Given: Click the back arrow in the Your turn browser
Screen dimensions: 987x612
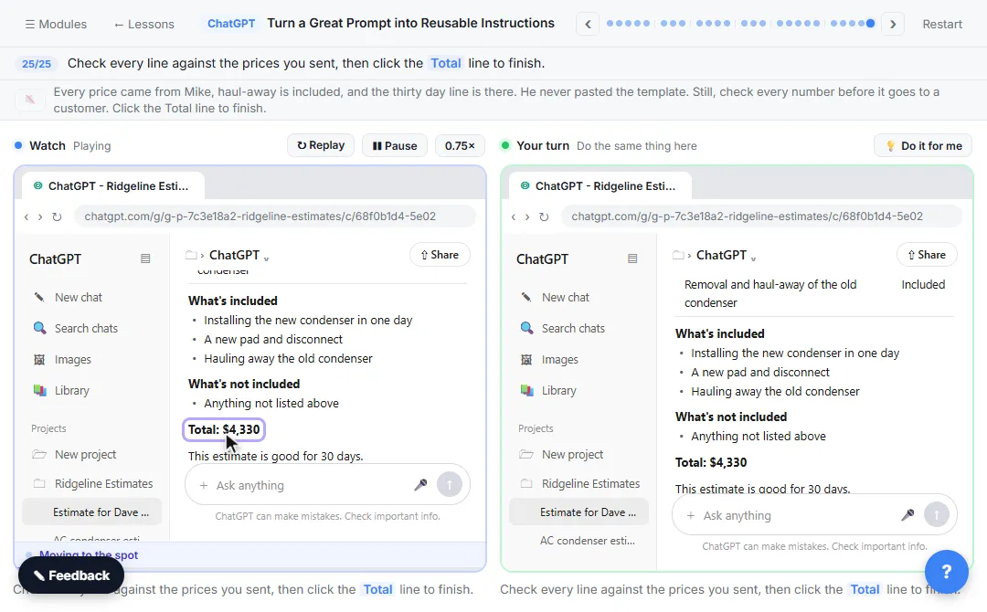Looking at the screenshot, I should point(514,216).
